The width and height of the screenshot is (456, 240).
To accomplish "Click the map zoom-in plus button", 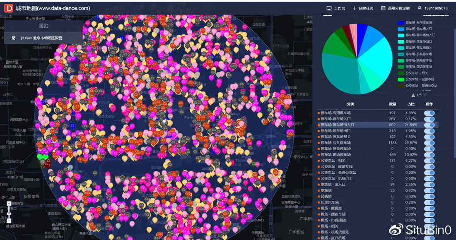I will click(x=9, y=204).
